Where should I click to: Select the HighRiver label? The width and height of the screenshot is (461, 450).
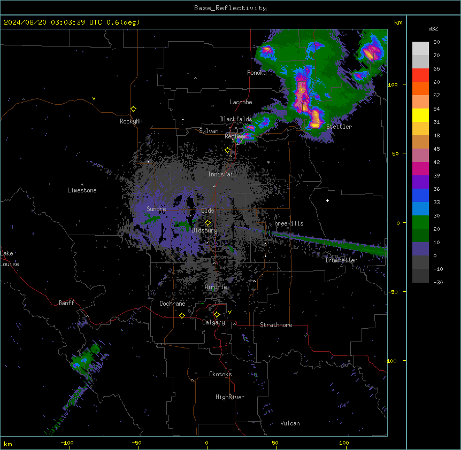(230, 397)
